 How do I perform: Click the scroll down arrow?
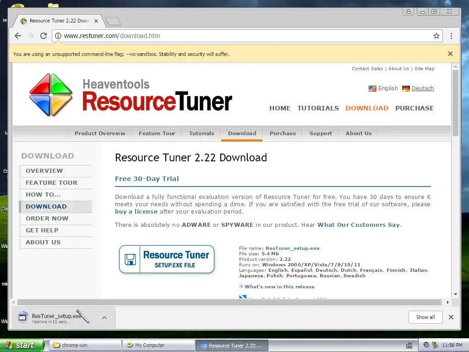point(455,294)
